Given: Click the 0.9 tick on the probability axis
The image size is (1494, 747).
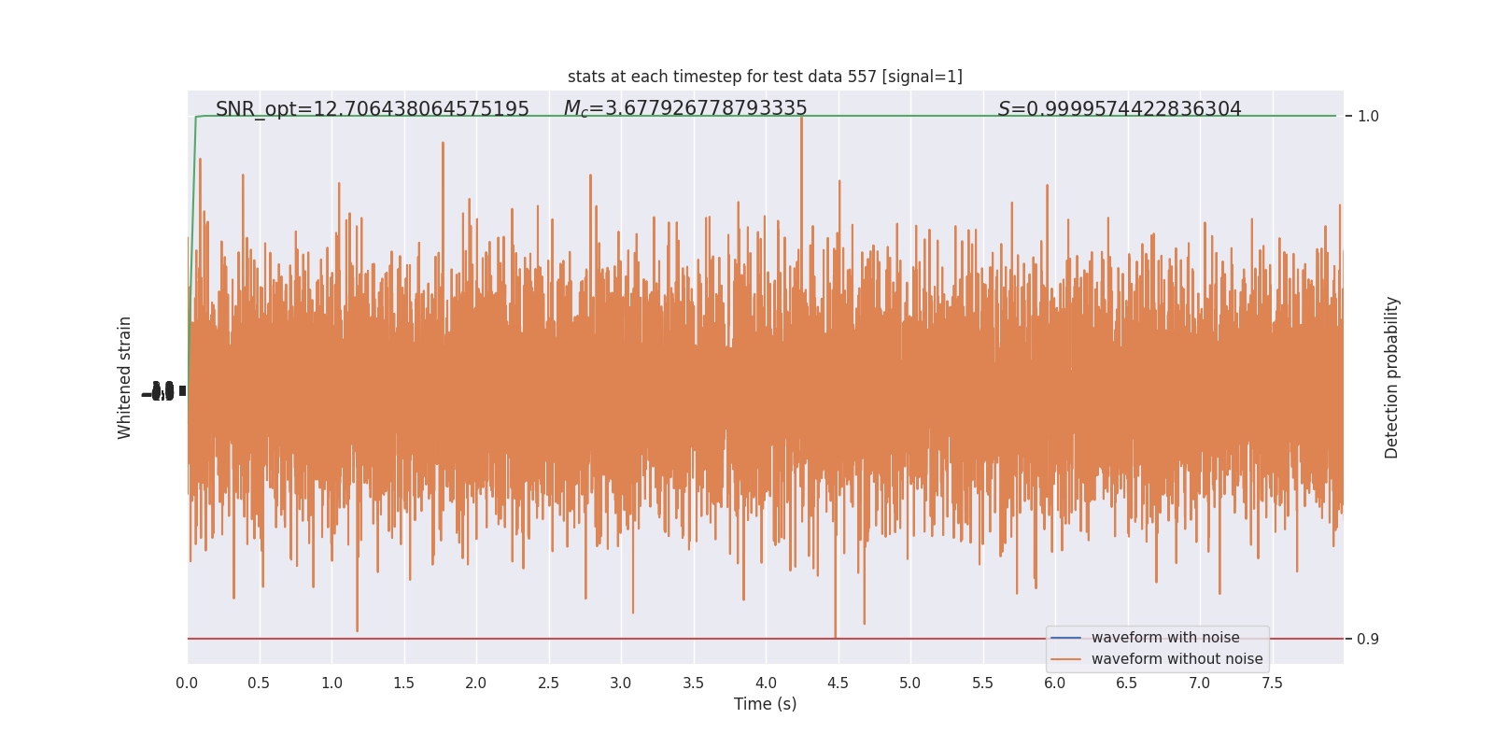Looking at the screenshot, I should (x=1368, y=640).
